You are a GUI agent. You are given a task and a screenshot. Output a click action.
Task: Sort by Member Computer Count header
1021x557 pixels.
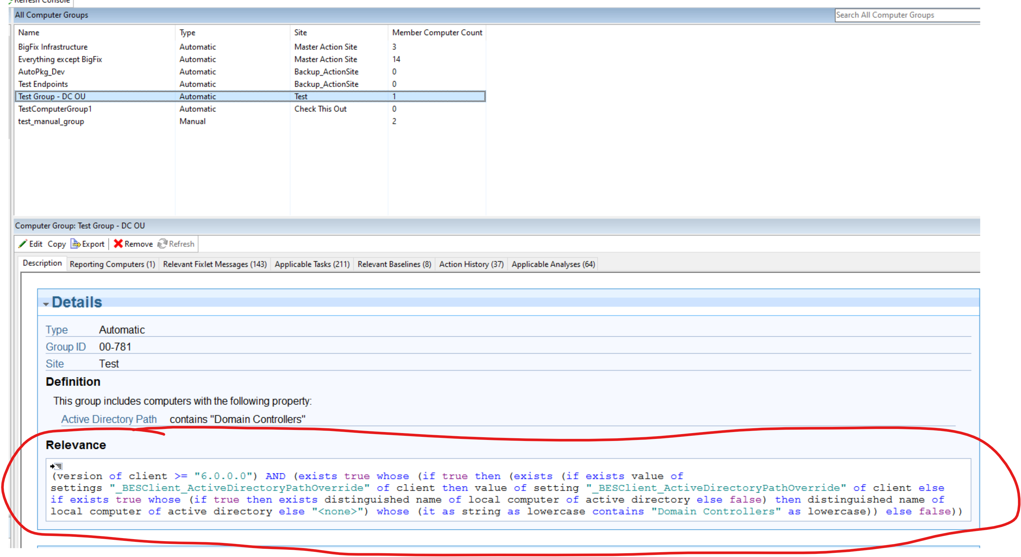pyautogui.click(x=437, y=32)
